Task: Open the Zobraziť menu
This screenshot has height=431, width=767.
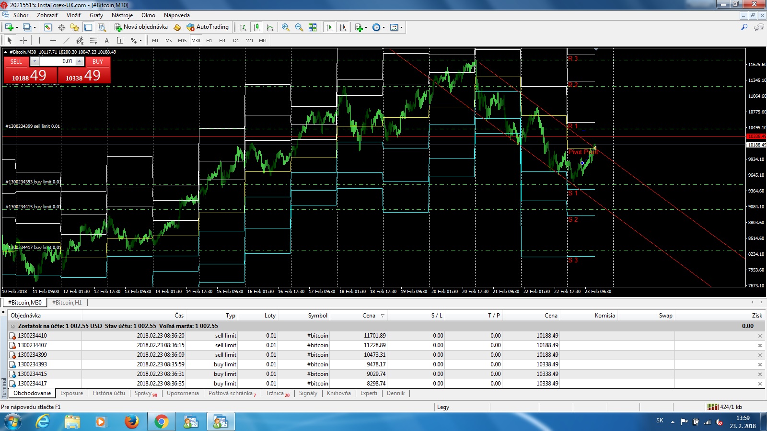Action: [47, 15]
